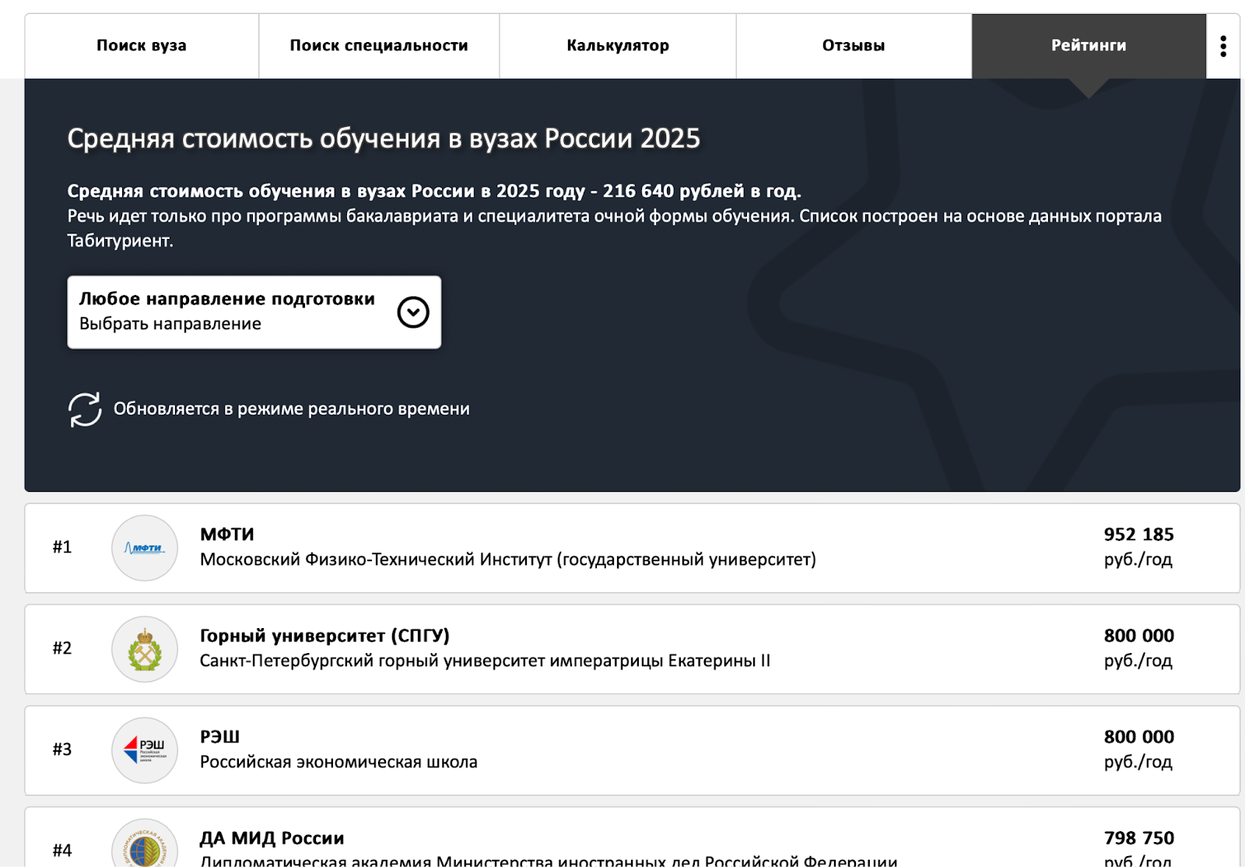Click the 800 000 price for Горный университет
1245x867 pixels.
pos(1138,636)
